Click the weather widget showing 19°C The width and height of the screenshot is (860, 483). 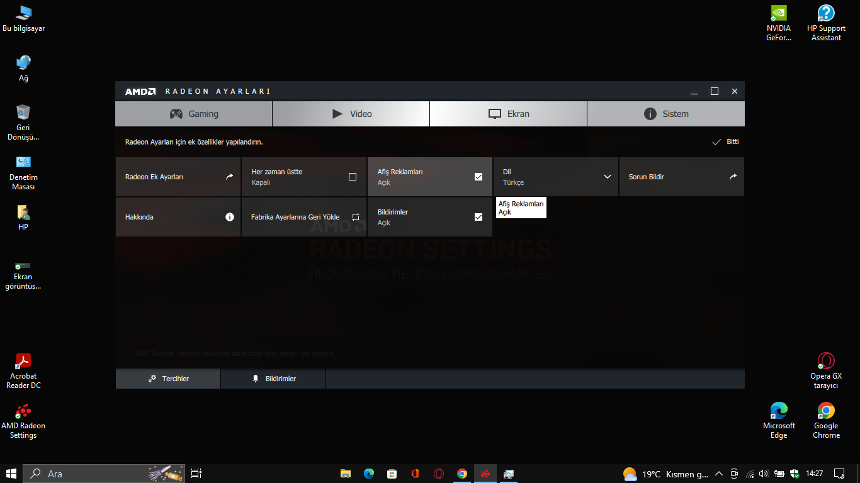(x=666, y=474)
